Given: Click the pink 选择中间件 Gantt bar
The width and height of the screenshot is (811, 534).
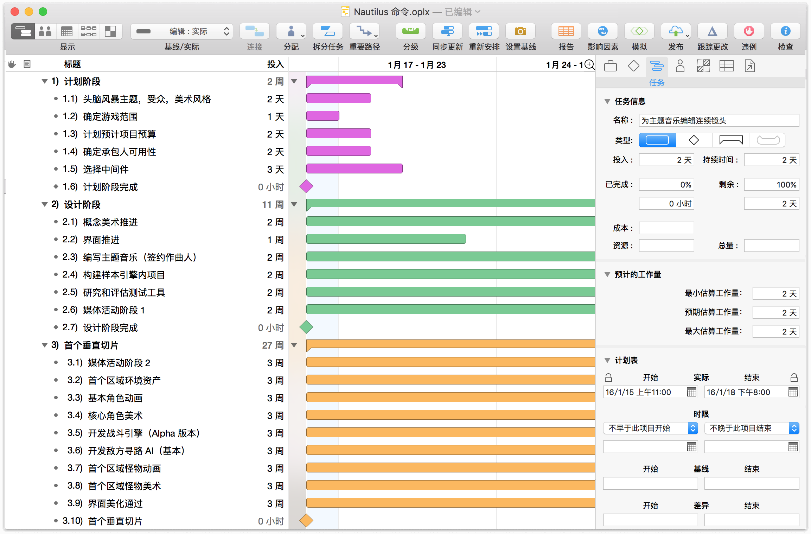Looking at the screenshot, I should pyautogui.click(x=354, y=169).
